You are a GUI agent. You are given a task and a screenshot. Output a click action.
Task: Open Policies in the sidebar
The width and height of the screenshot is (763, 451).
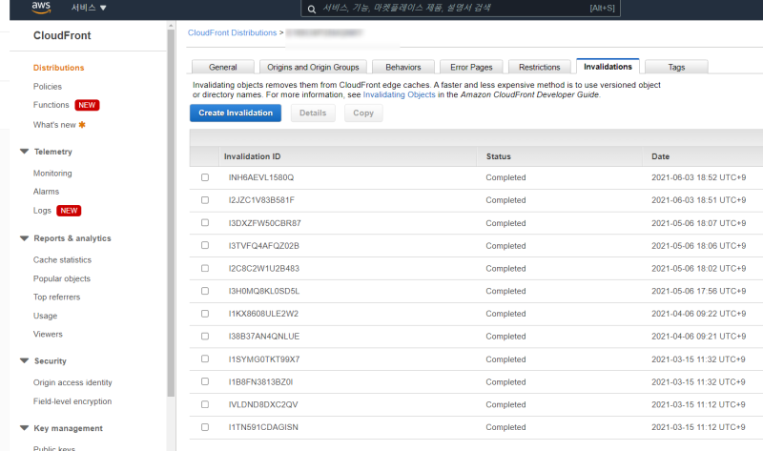pyautogui.click(x=47, y=87)
